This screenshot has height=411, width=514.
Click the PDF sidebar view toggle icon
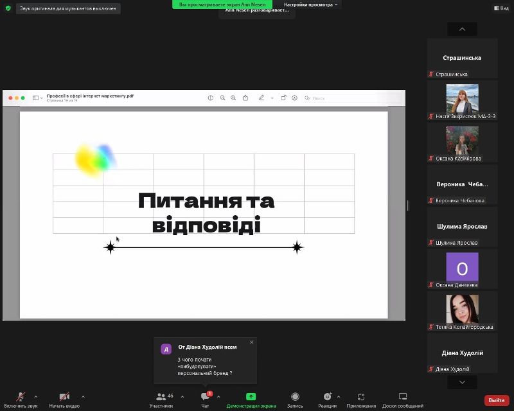click(x=36, y=98)
